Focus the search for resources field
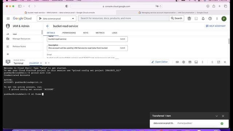 (x=124, y=18)
